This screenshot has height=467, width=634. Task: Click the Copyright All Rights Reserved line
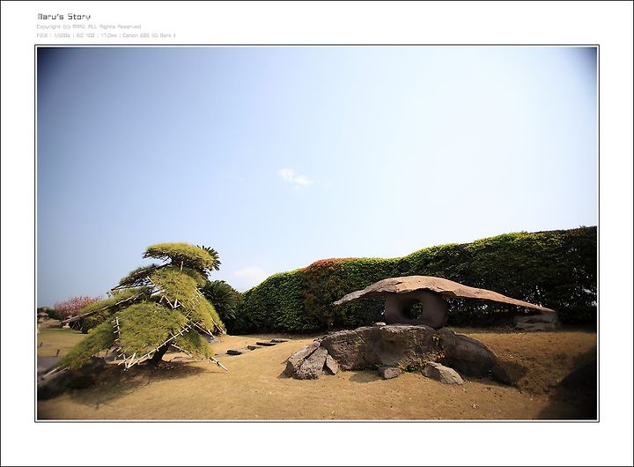89,26
